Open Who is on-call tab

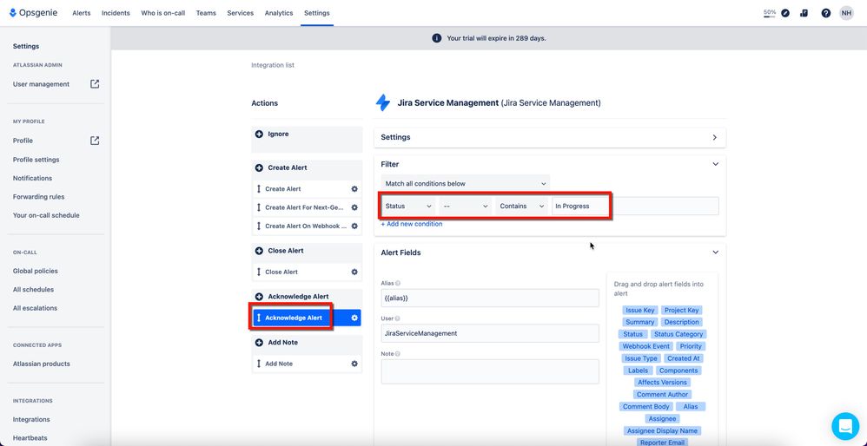pyautogui.click(x=163, y=13)
